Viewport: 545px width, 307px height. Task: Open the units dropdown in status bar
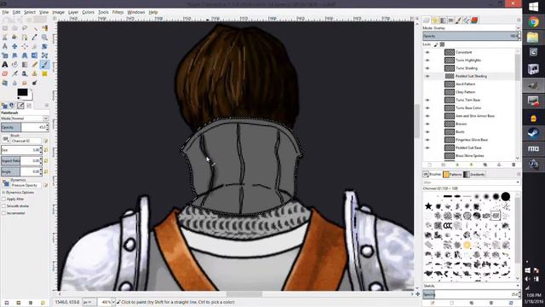click(89, 302)
